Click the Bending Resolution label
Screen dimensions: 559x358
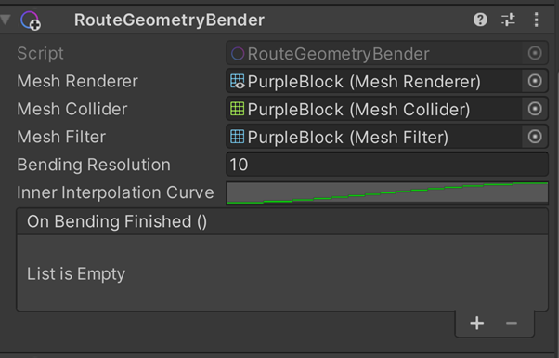click(x=94, y=165)
